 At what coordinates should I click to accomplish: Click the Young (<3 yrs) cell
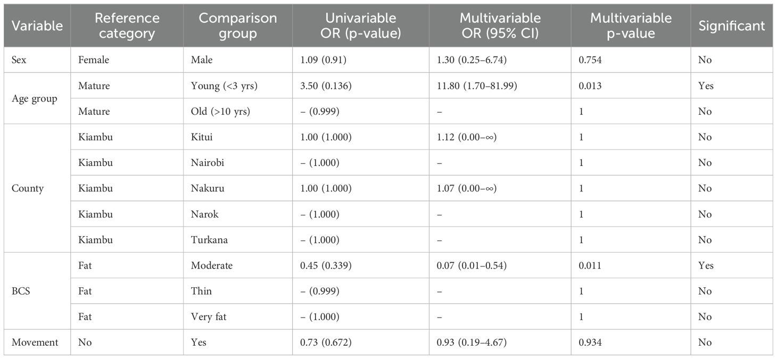(224, 86)
